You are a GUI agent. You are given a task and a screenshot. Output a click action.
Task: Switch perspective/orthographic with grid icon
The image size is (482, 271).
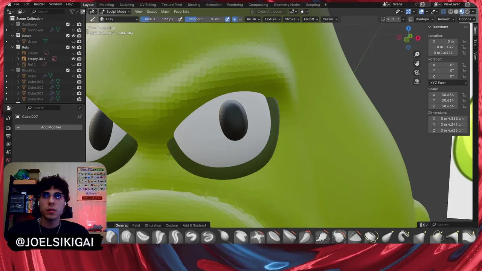[x=417, y=81]
